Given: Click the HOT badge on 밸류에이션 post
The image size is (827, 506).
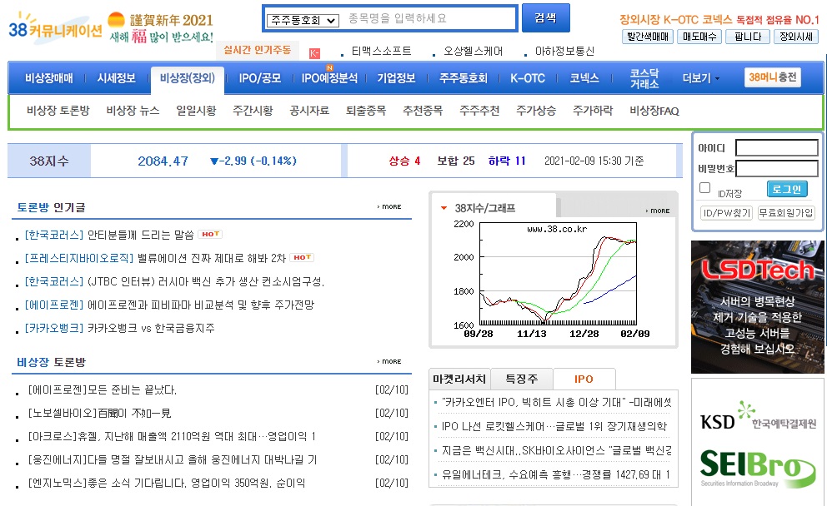Looking at the screenshot, I should pos(302,257).
